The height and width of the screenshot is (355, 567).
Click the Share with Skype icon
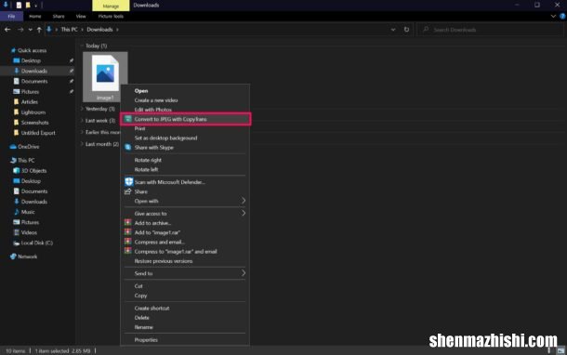pyautogui.click(x=128, y=148)
